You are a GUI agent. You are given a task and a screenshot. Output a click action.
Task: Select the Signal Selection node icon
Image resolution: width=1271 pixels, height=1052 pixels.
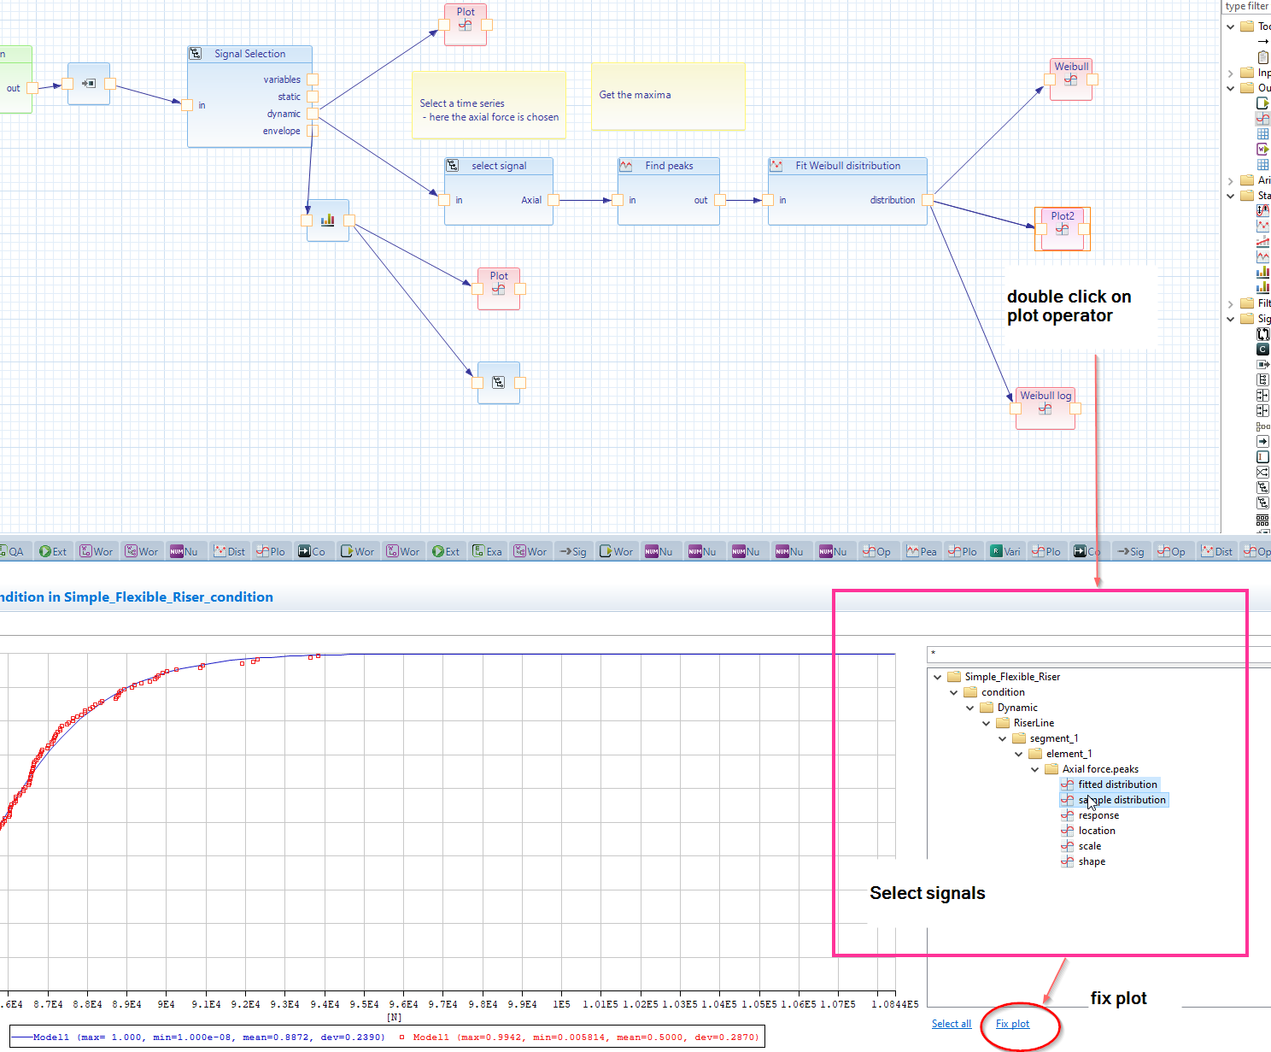click(x=196, y=54)
